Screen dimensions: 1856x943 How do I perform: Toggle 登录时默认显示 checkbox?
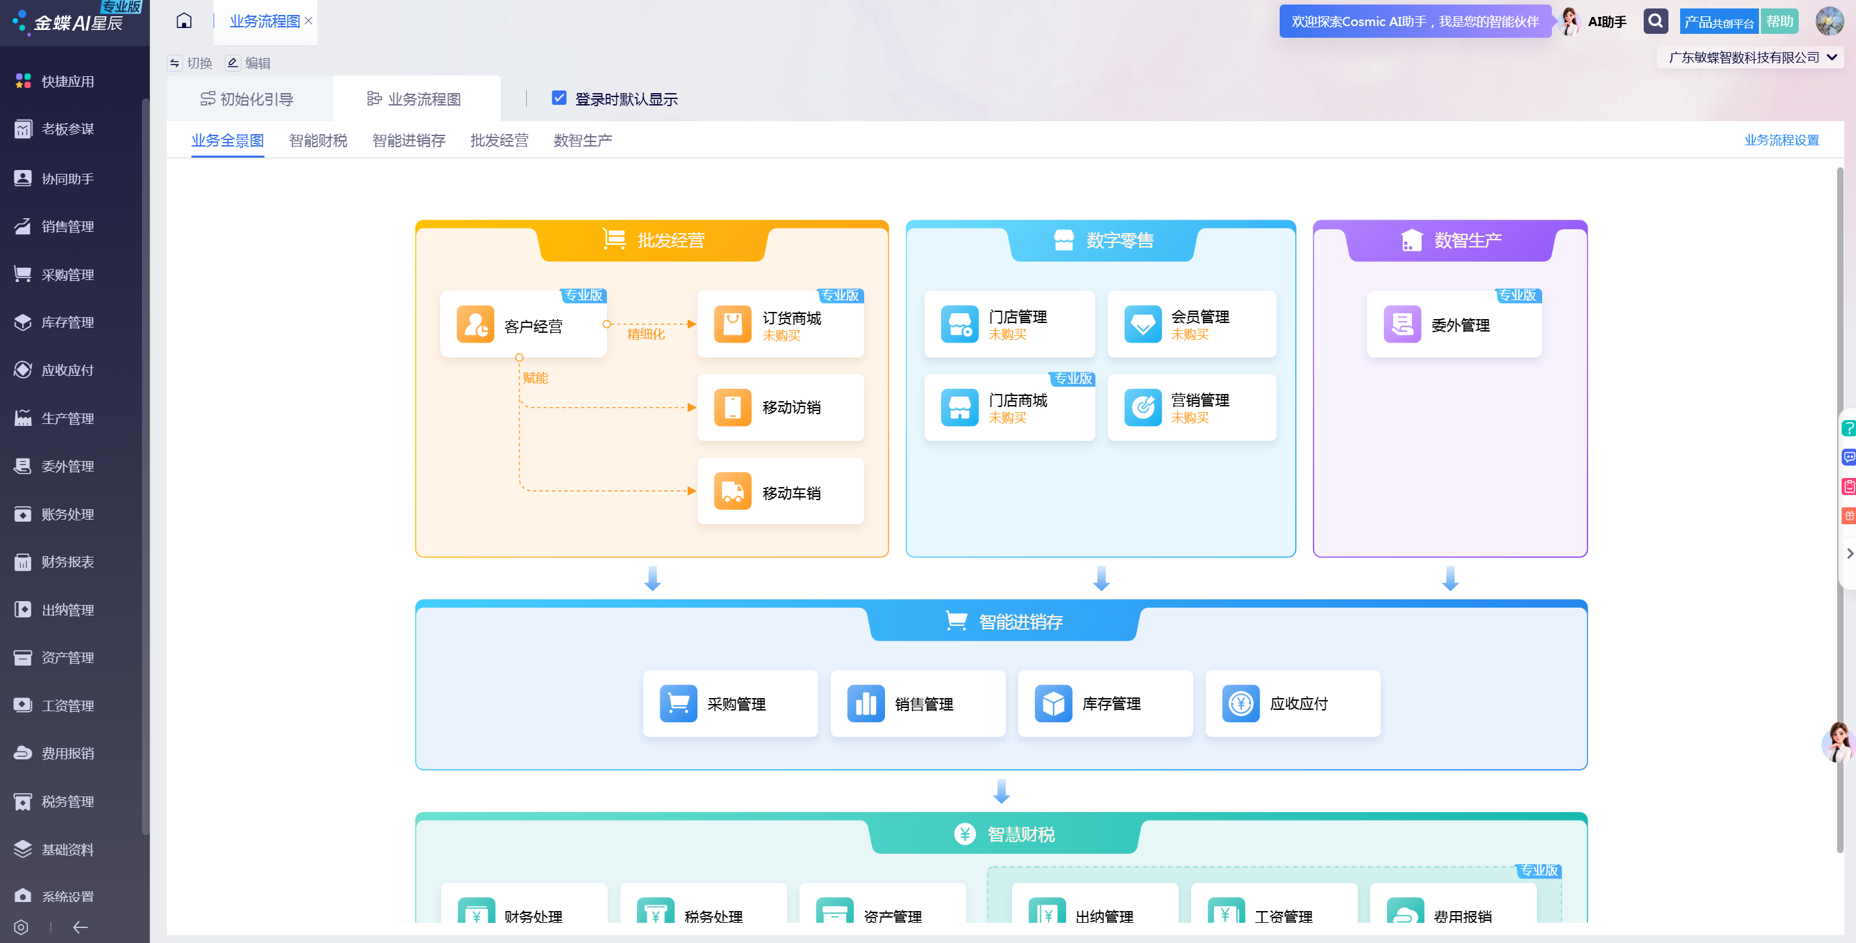(558, 98)
